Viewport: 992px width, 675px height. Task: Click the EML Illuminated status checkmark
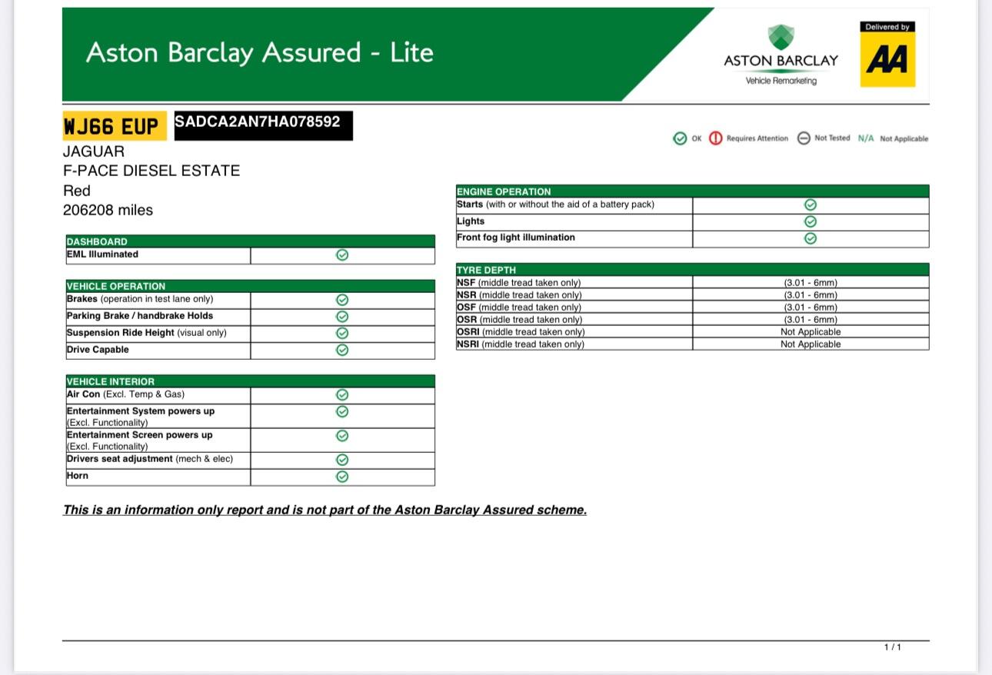[x=342, y=255]
